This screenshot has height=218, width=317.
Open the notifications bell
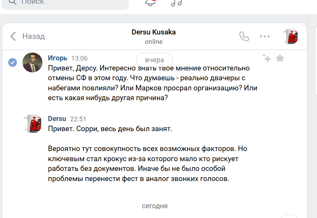coord(150,3)
